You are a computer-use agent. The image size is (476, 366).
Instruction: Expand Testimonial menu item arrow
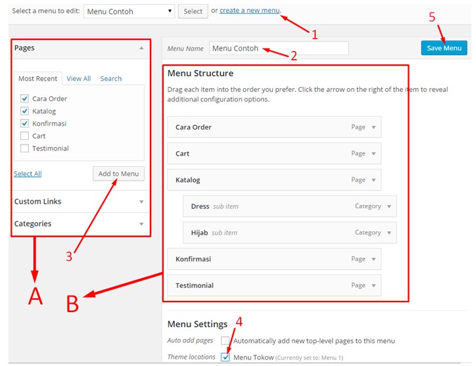[x=373, y=286]
